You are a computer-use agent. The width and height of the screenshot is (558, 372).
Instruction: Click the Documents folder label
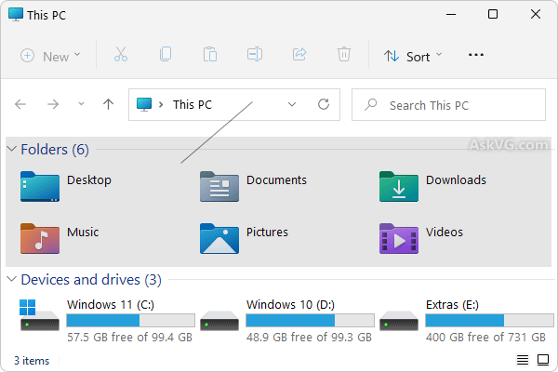point(276,180)
